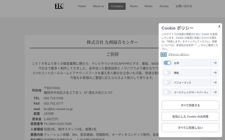
Task: Enable the 機能 cookie switch
Action: (167, 73)
